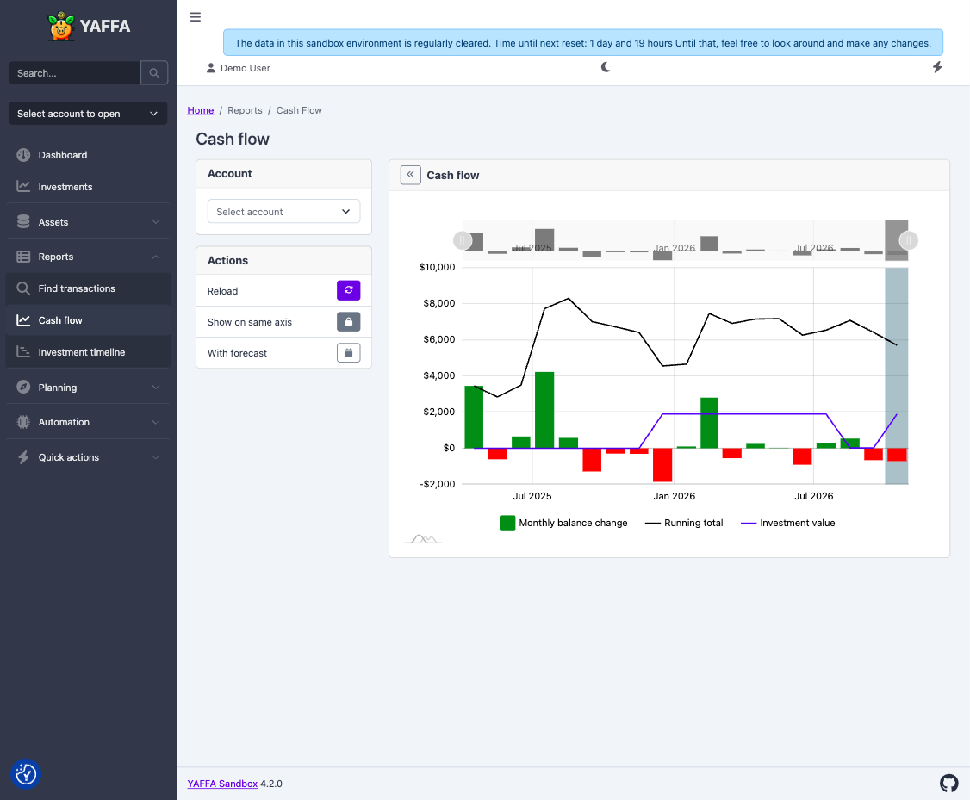This screenshot has width=970, height=800.
Task: Switch to dark mode moon icon
Action: point(606,67)
